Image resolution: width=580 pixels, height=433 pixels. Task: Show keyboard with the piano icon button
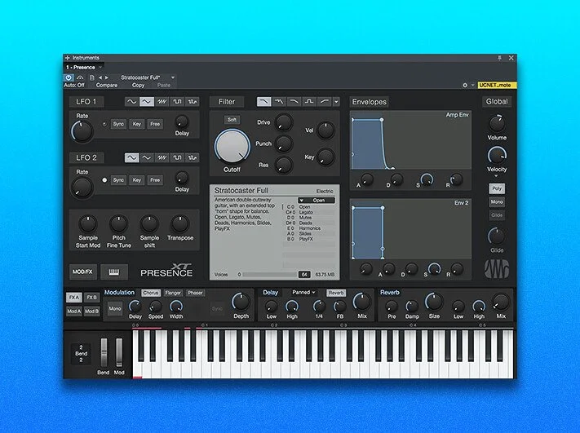point(114,272)
